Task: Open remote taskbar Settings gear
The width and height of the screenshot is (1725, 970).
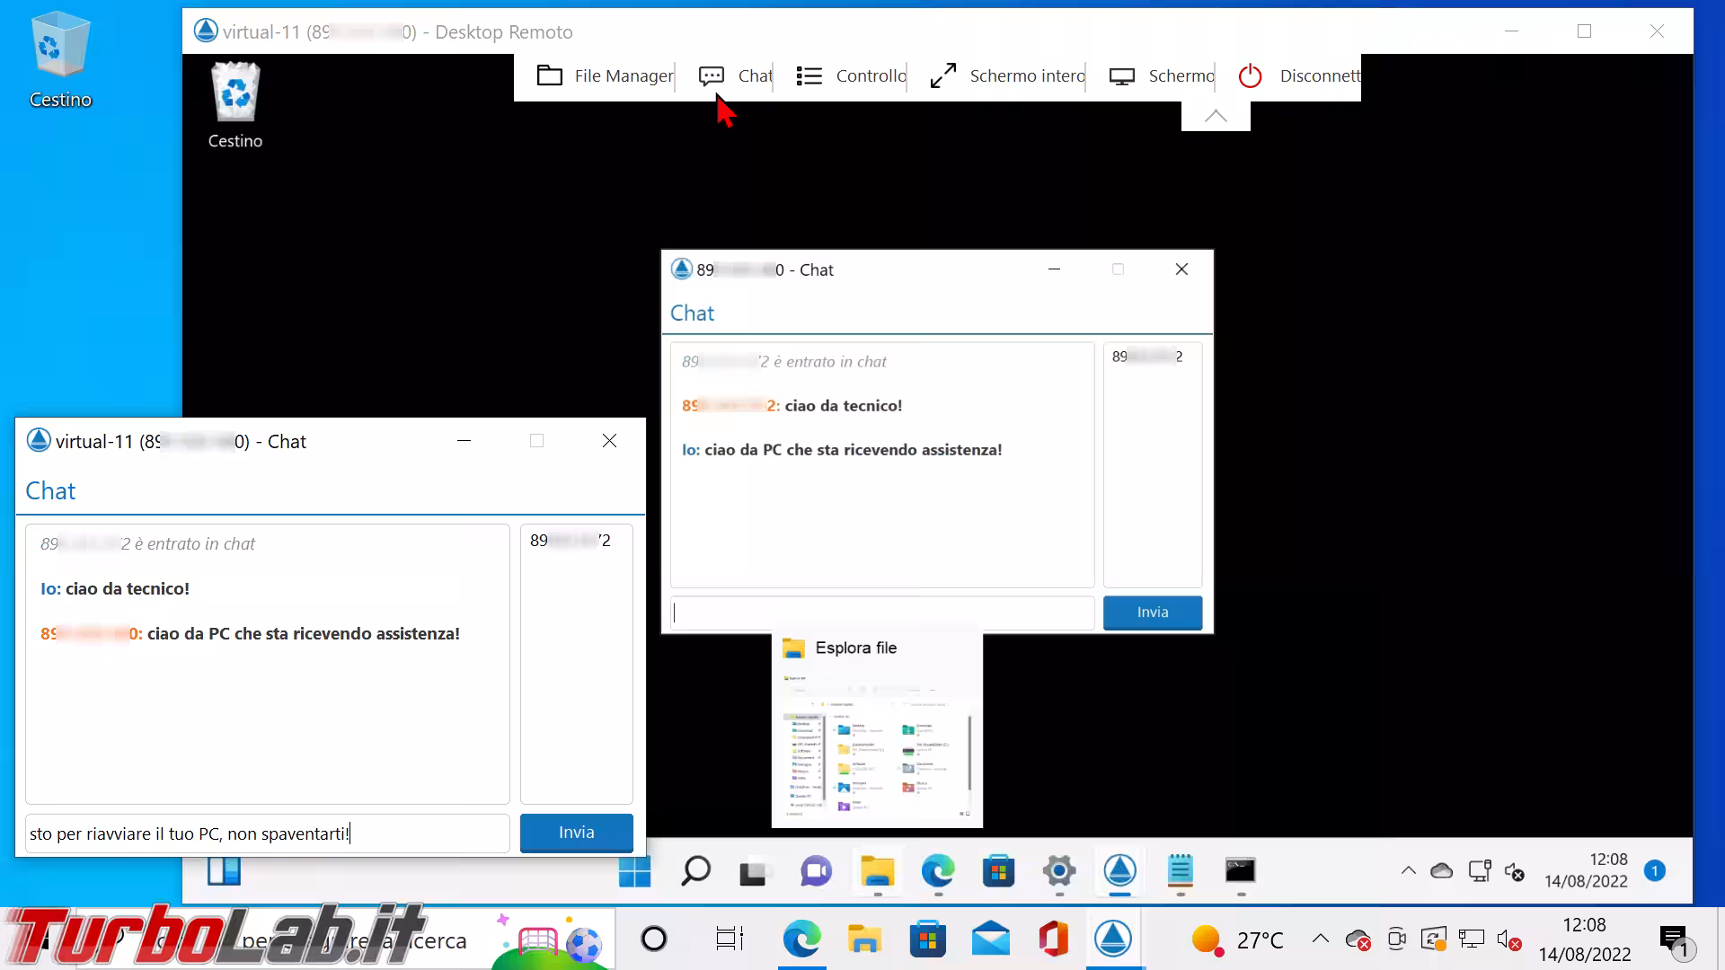Action: point(1059,871)
